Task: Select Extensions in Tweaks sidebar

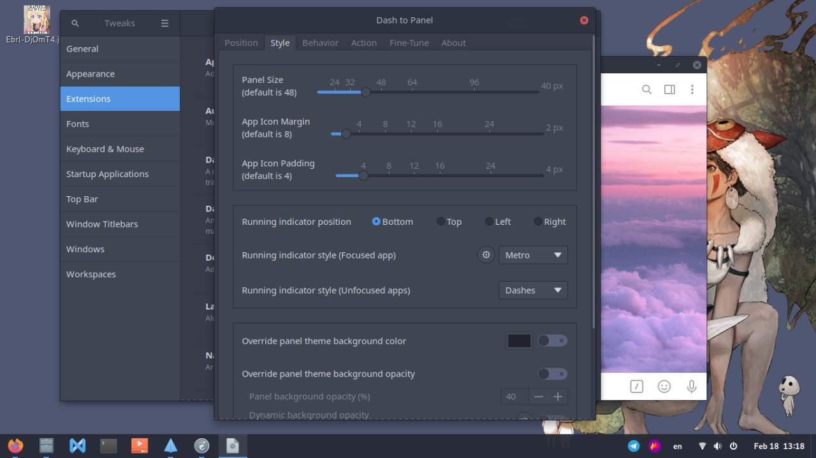Action: pos(120,99)
